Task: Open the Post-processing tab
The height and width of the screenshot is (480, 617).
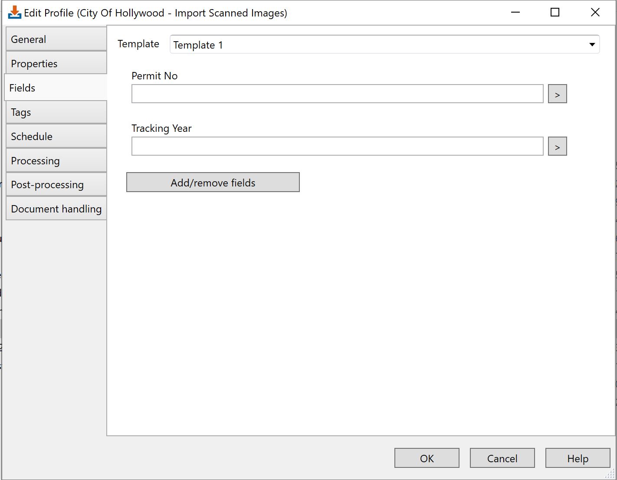Action: pyautogui.click(x=56, y=185)
